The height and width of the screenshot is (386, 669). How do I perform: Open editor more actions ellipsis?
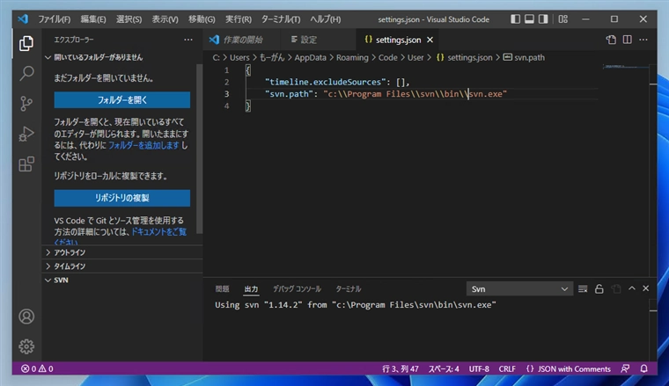pyautogui.click(x=643, y=40)
